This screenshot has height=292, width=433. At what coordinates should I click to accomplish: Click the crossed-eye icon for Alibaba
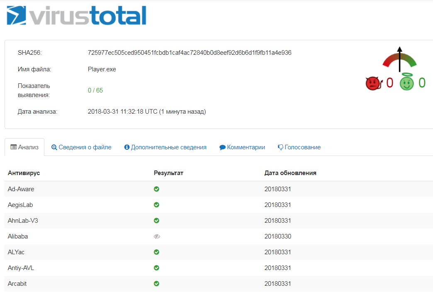point(157,236)
